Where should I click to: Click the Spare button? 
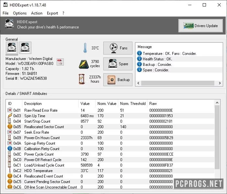pyautogui.click(x=118, y=64)
